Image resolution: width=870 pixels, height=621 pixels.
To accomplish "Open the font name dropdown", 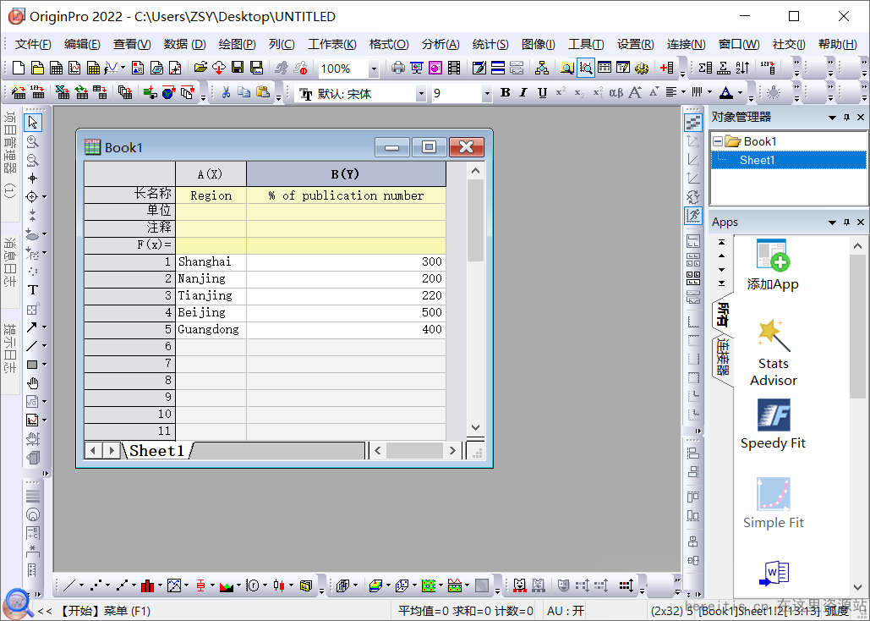I will pos(421,93).
